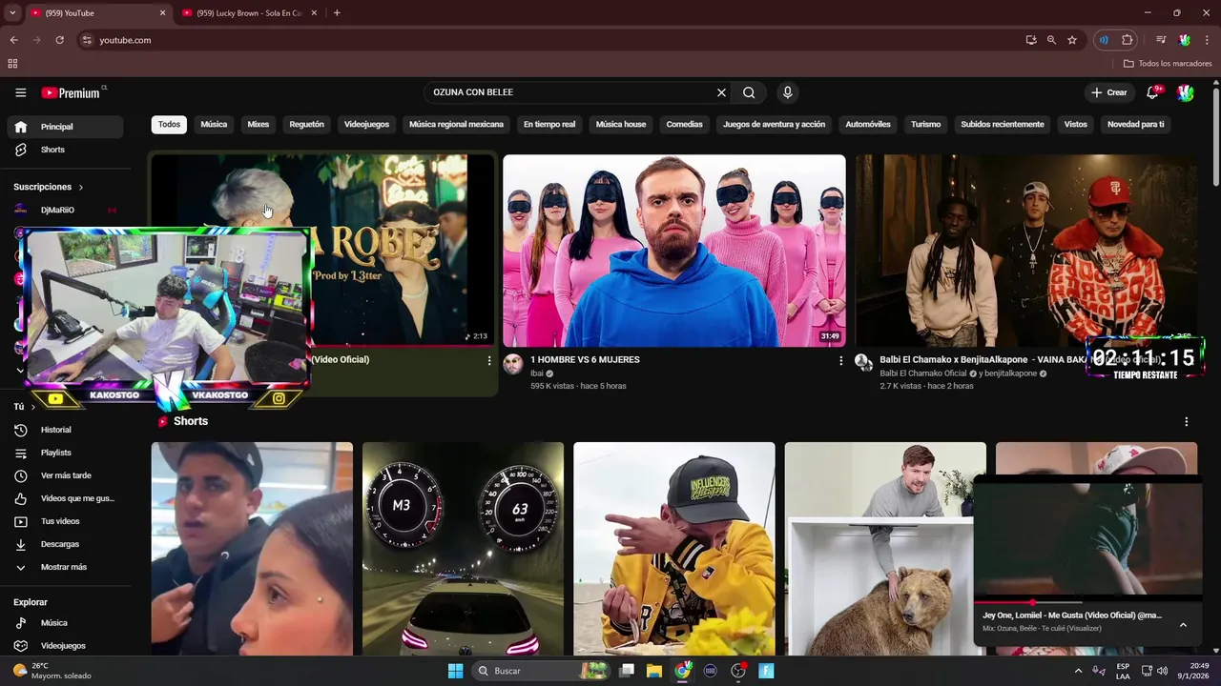Open the M3 speedometer Short
This screenshot has width=1221, height=686.
[463, 549]
